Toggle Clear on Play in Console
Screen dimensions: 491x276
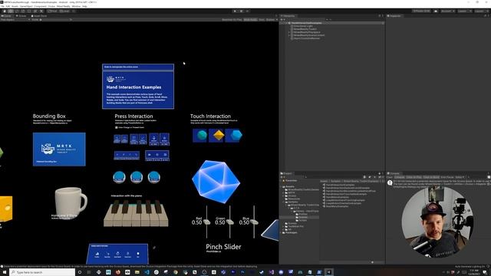(x=414, y=177)
